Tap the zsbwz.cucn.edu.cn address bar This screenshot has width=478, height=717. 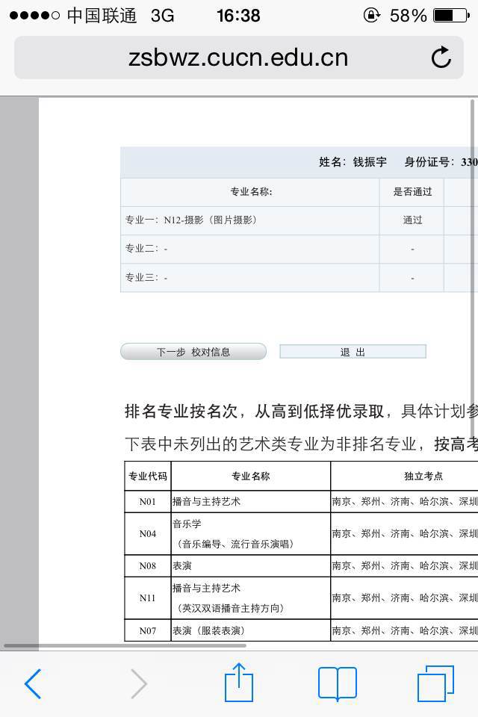click(238, 58)
